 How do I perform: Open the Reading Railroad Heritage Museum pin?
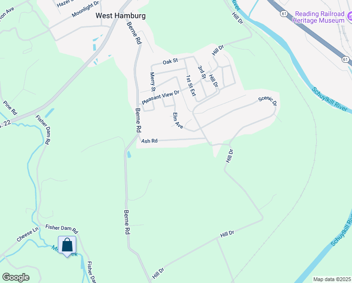(349, 16)
